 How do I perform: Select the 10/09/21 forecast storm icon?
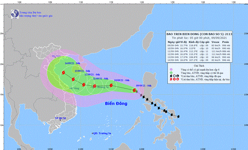[111, 85]
